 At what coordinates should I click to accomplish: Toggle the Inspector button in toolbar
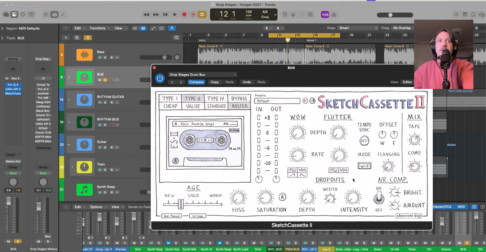[x=14, y=15]
